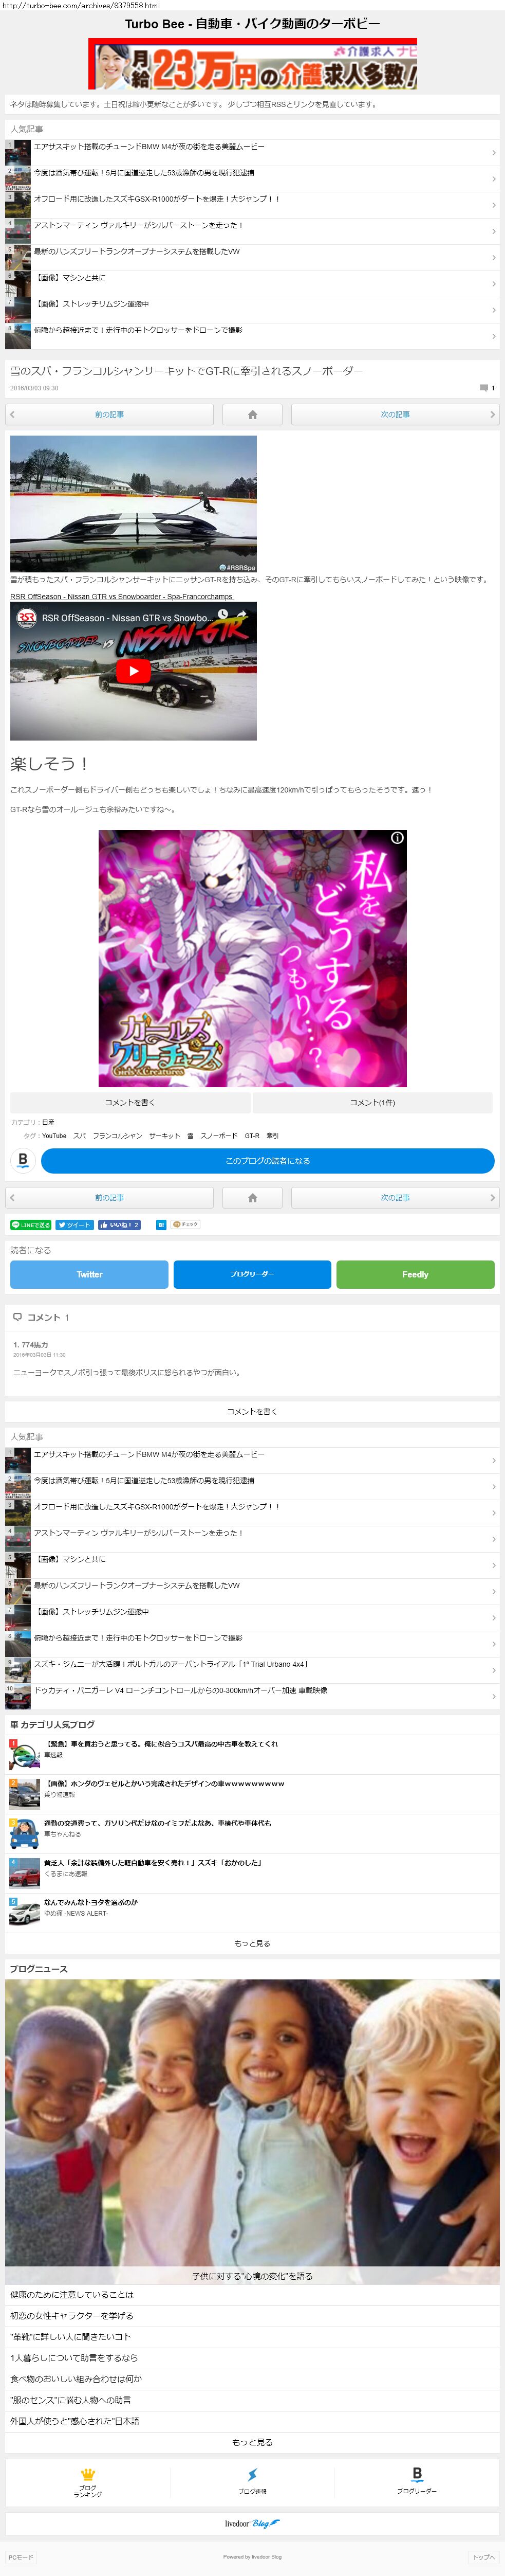Viewport: 505px width, 2576px height.
Task: Open the snowboarder GT-R article image
Action: coord(134,503)
